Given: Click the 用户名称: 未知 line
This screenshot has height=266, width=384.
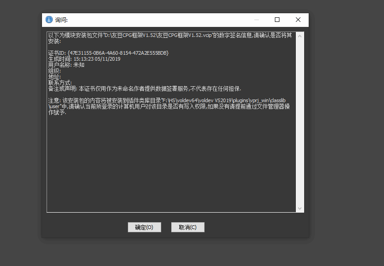Looking at the screenshot, I should (66, 65).
